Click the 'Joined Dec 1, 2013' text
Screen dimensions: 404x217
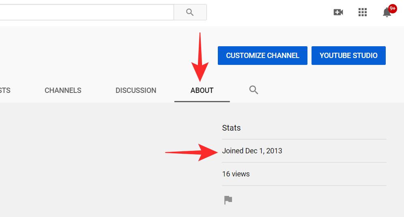pyautogui.click(x=252, y=151)
